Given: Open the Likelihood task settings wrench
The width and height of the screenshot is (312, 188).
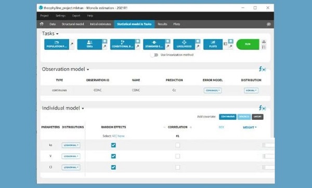Looking at the screenshot, I should tap(198, 47).
